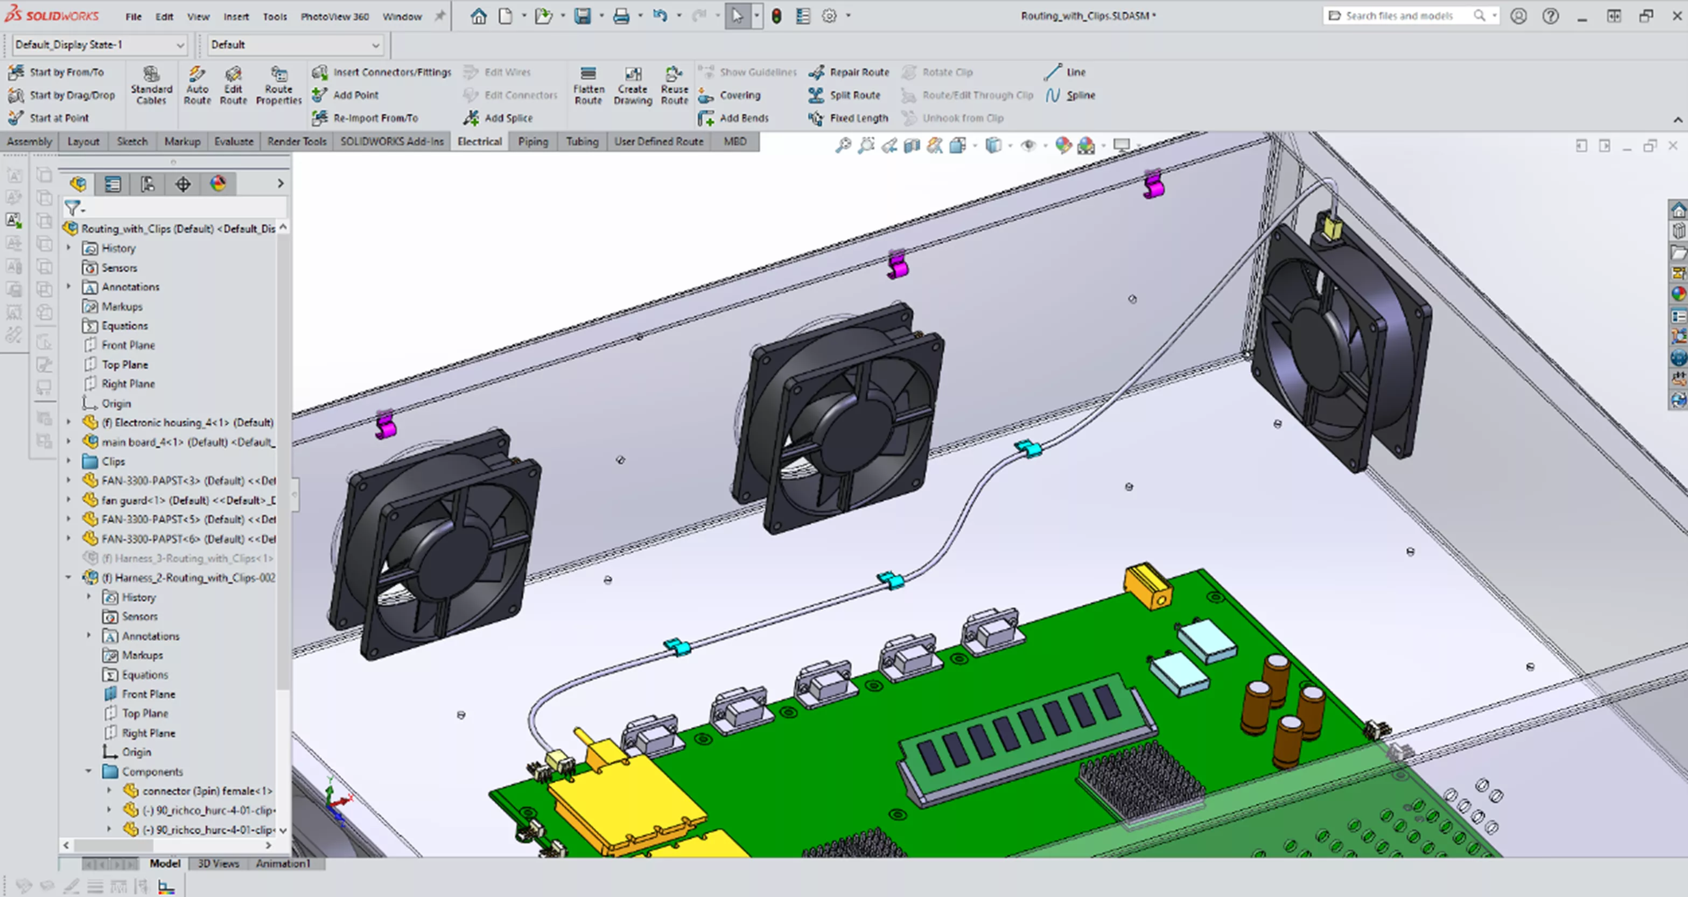The width and height of the screenshot is (1688, 897).
Task: Open the PropertyManager tab
Action: point(113,184)
